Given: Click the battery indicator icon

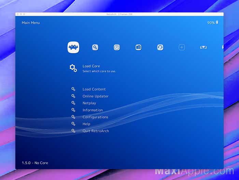Looking at the screenshot, I should click(x=217, y=23).
